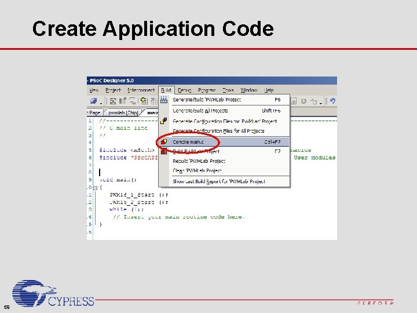Viewport: 417px width, 313px height.
Task: Click the greyed tree icon left of the undo arrow
Action: click(x=314, y=101)
